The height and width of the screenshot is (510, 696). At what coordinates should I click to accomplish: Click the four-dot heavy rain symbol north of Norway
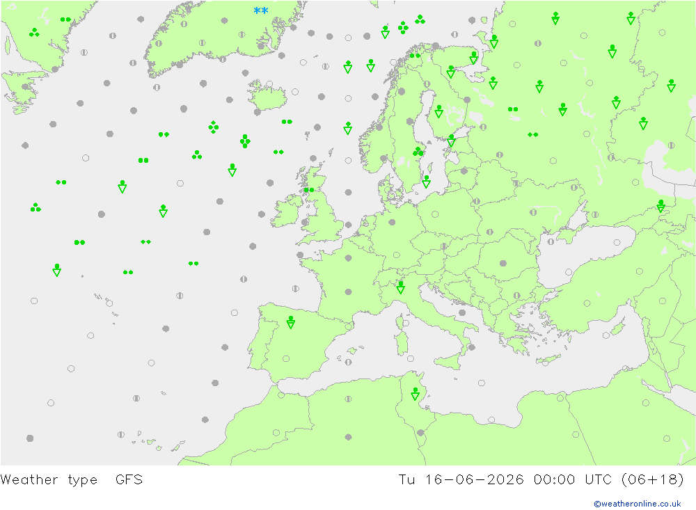[403, 28]
